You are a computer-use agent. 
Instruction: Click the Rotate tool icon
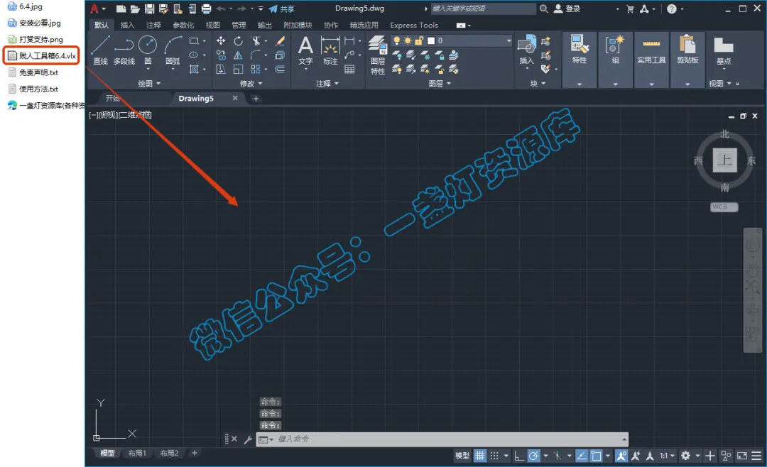[x=238, y=41]
